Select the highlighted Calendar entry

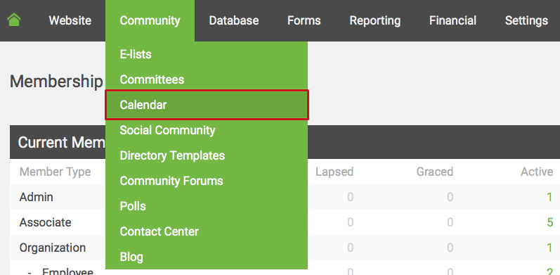tap(207, 105)
